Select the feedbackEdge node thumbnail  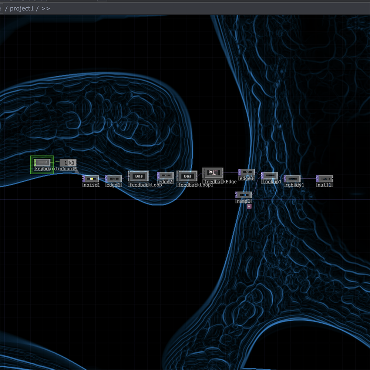(x=213, y=173)
